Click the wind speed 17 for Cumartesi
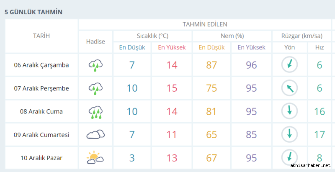The height and width of the screenshot is (172, 335). click(320, 134)
